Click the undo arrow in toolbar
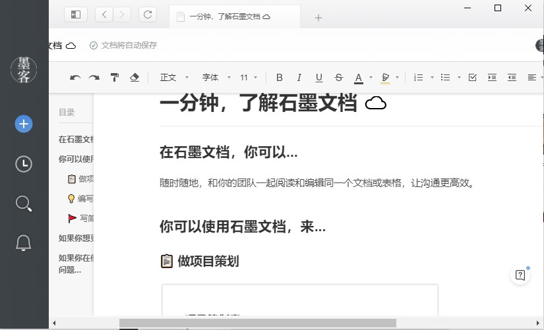Viewport: 544px width, 330px height. click(75, 78)
